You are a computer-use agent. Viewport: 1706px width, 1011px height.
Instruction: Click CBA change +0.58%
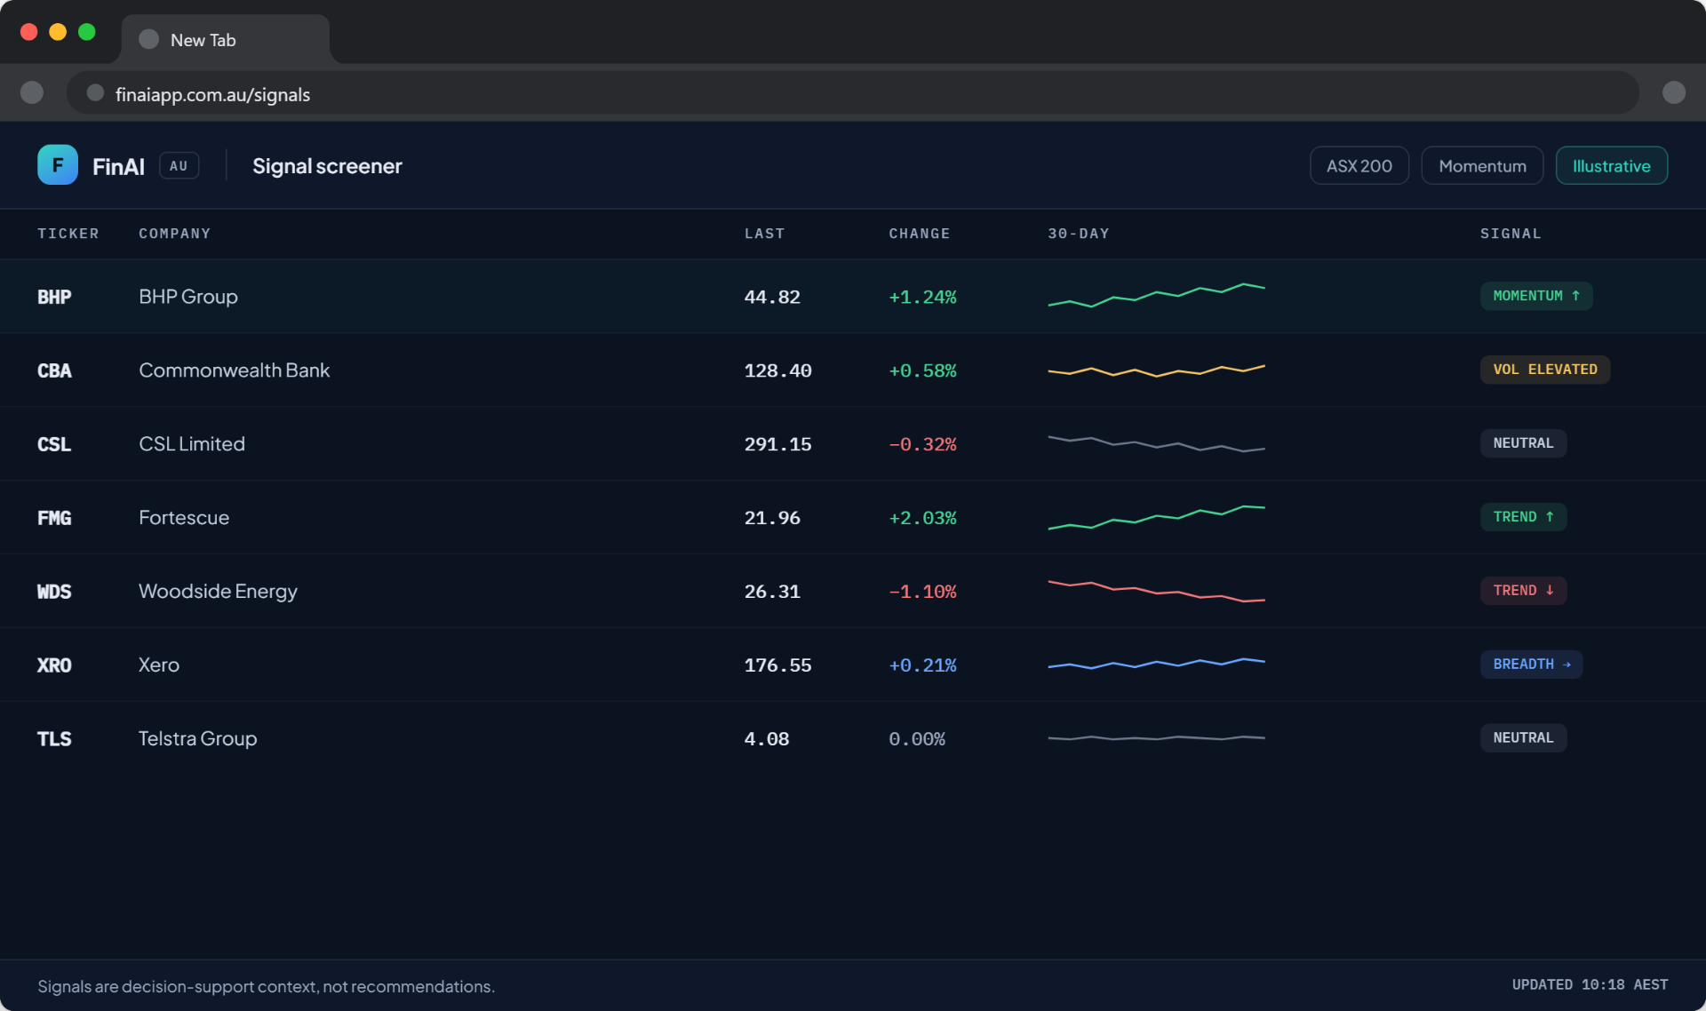click(922, 370)
